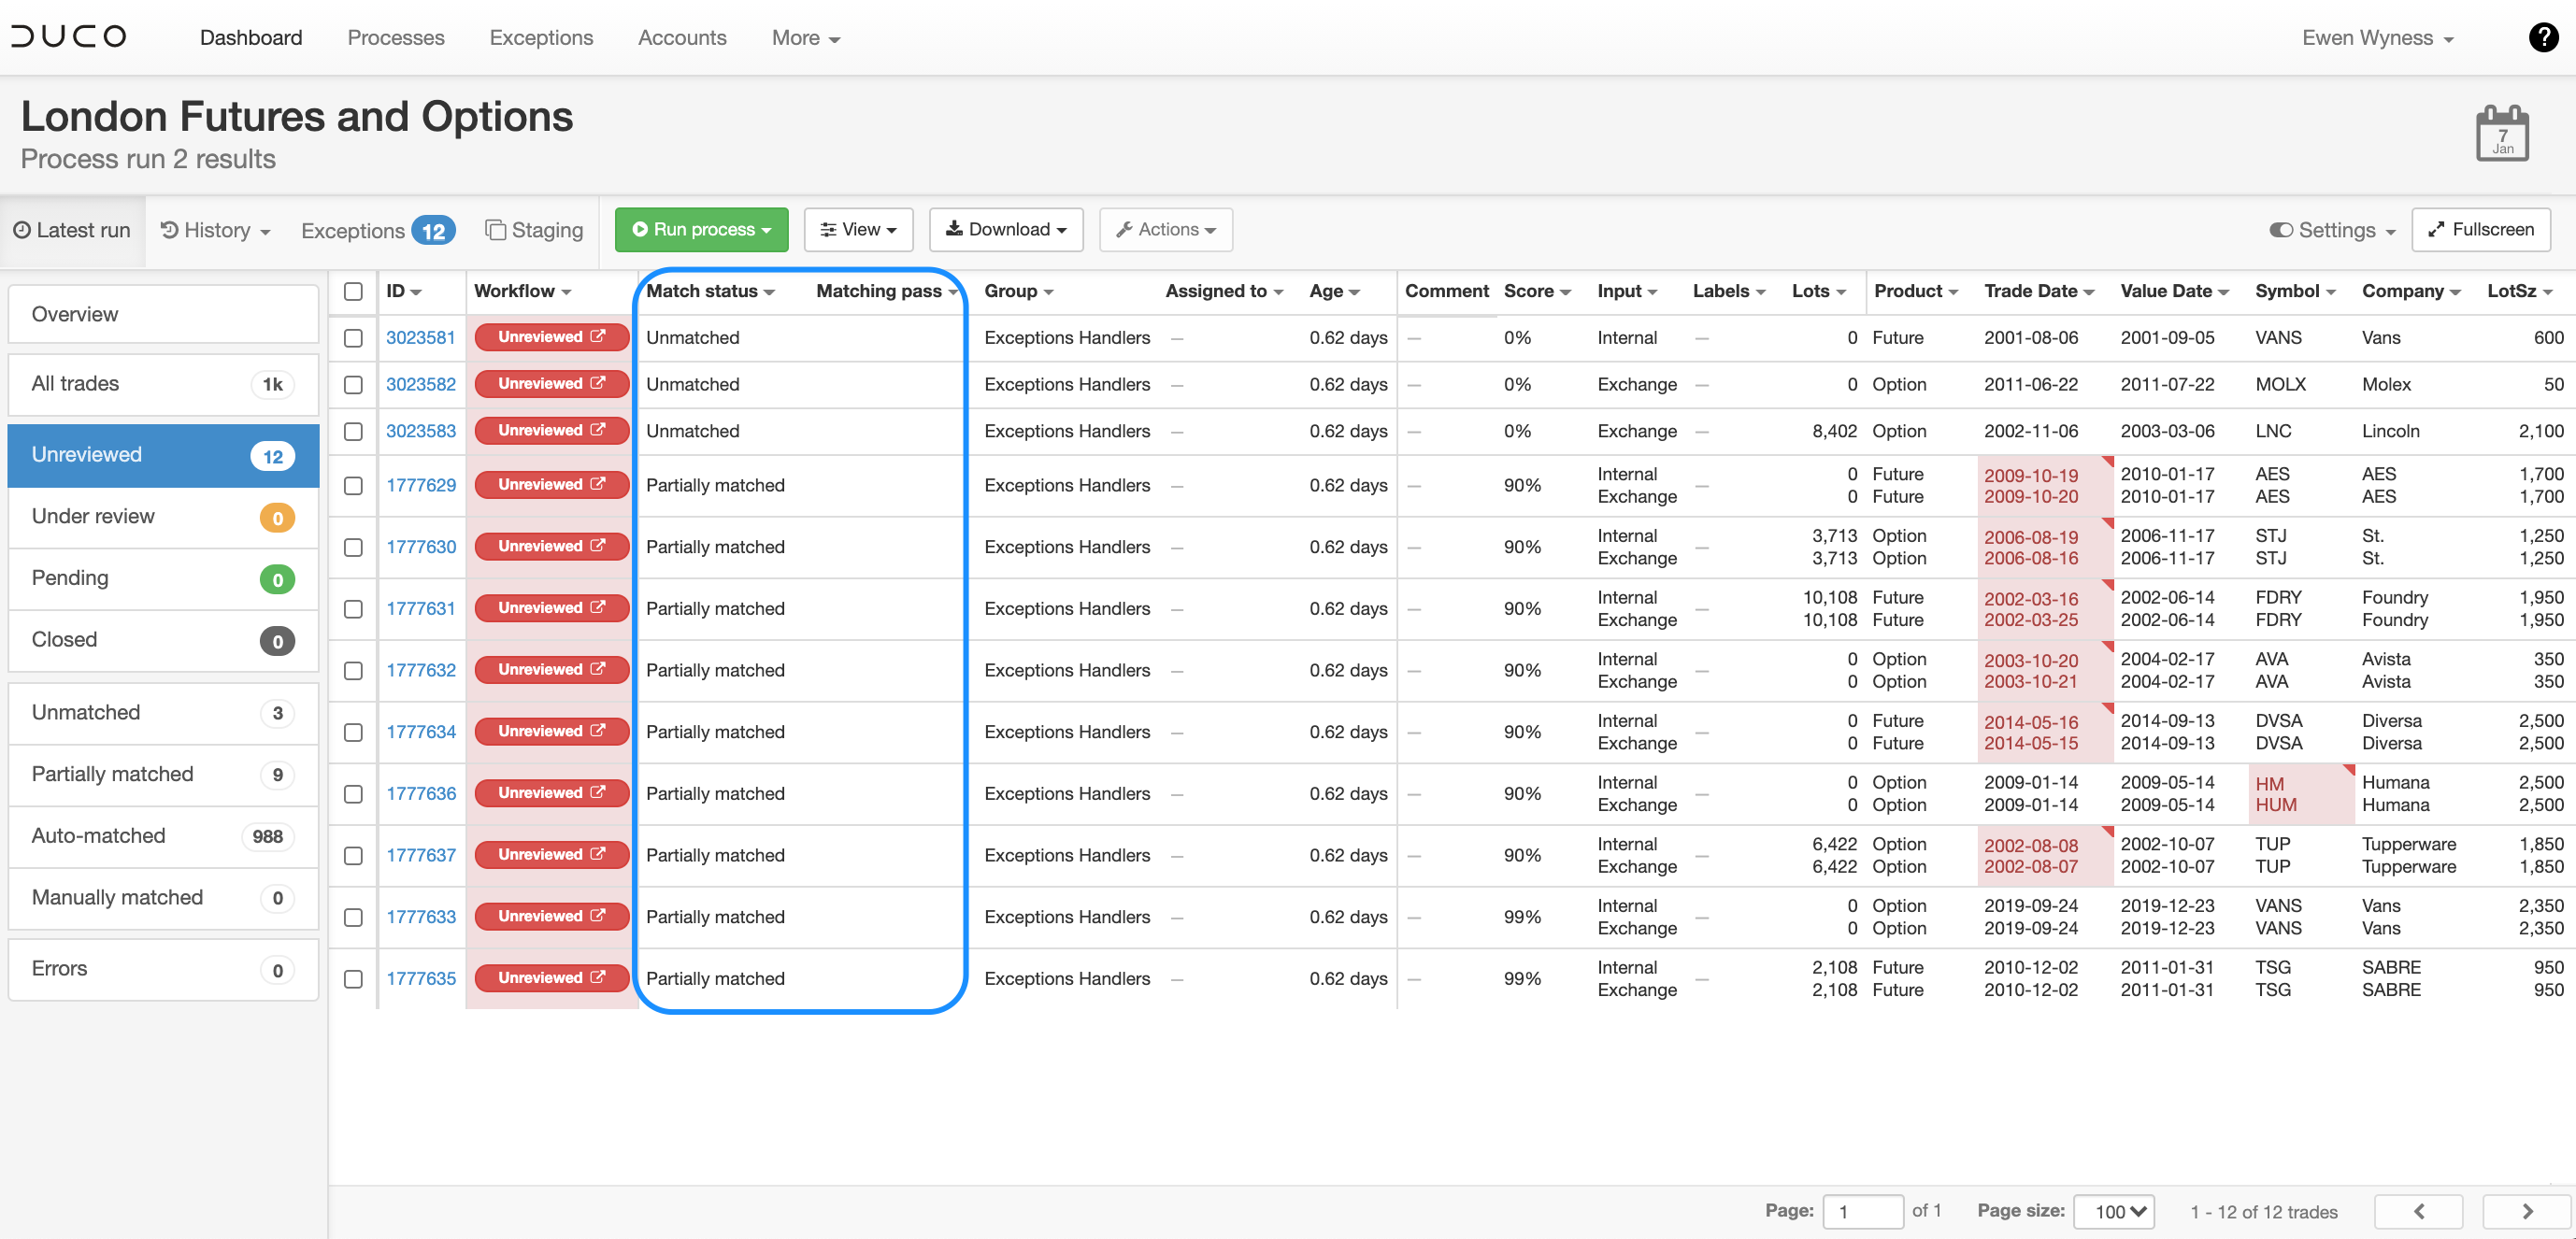The width and height of the screenshot is (2576, 1239).
Task: Check the row checkbox for trade 1777629
Action: click(x=353, y=485)
